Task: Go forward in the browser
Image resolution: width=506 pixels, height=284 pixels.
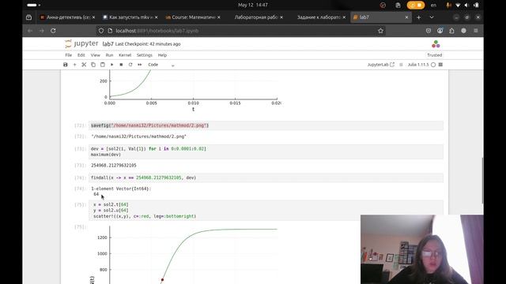Action: tap(42, 31)
